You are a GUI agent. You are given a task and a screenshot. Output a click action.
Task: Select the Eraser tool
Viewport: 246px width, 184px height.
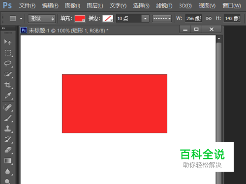[x=8, y=150]
